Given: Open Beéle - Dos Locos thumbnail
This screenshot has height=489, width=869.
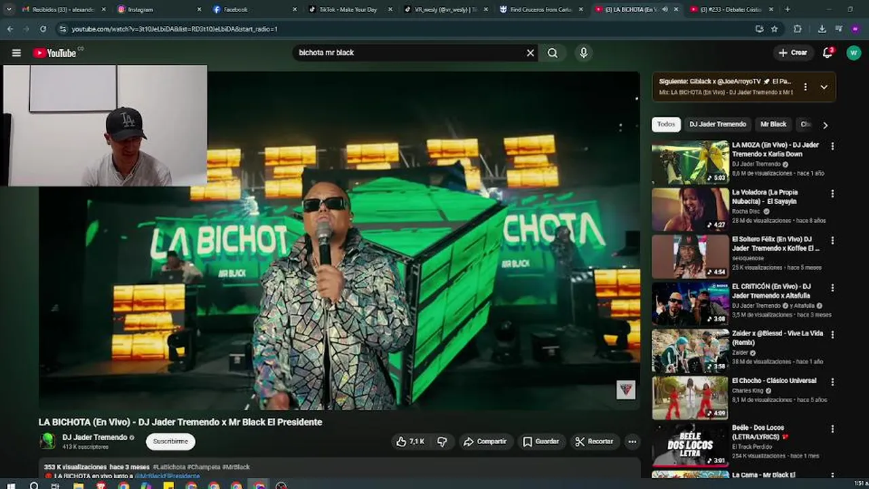Looking at the screenshot, I should 690,446.
